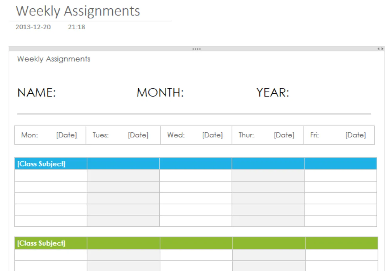Screen dimensions: 388x271
Task: Click the container drag handle dots
Action: [197, 49]
